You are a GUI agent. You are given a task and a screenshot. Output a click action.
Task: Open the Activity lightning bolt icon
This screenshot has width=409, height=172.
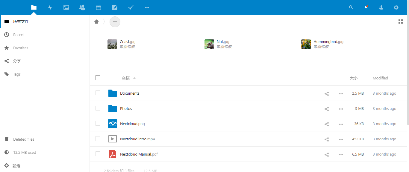coord(50,7)
